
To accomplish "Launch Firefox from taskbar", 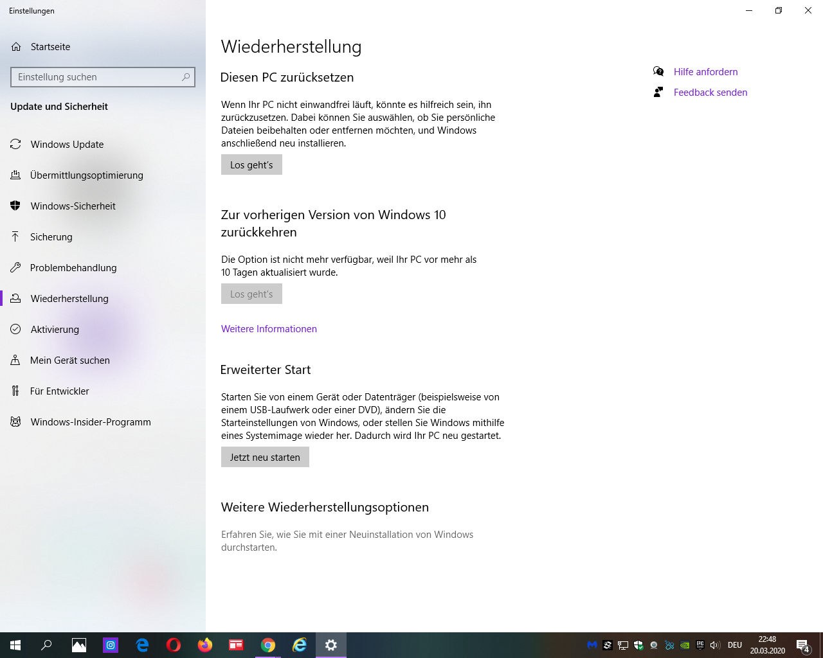I will pyautogui.click(x=205, y=645).
